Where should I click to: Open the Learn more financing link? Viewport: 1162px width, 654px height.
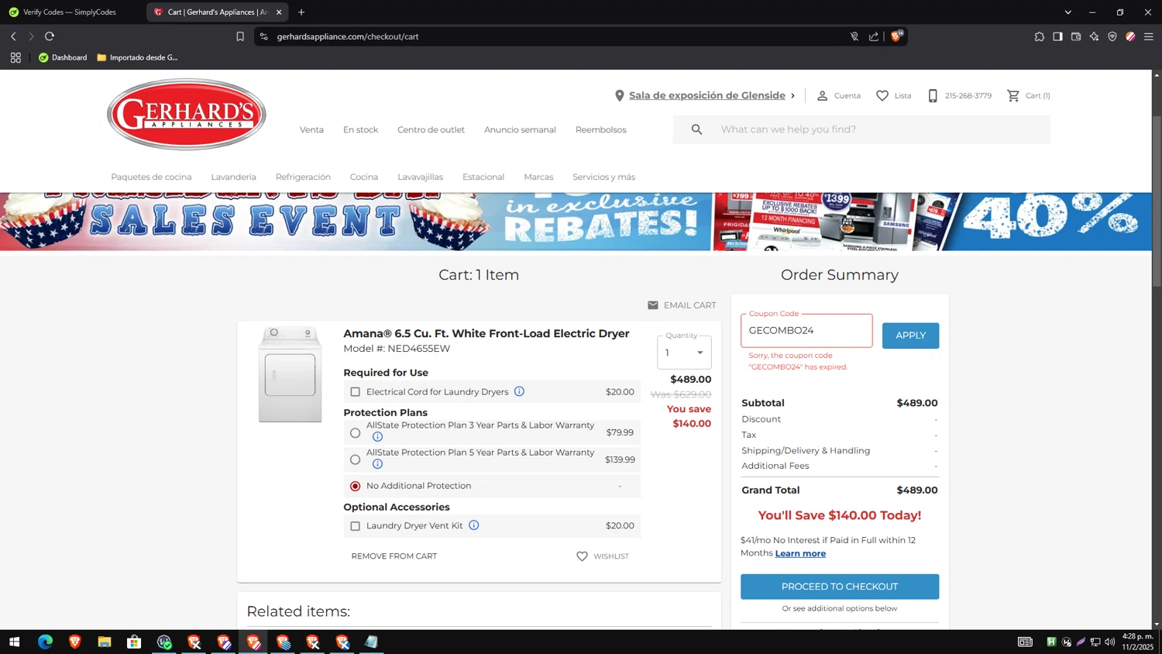coord(800,553)
